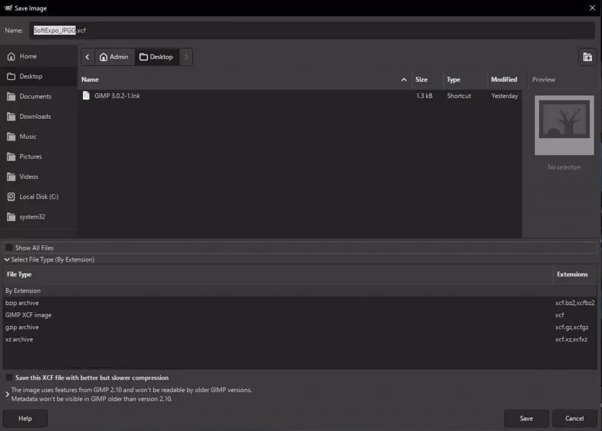
Task: Select the Desktop breadcrumb entry
Action: tap(156, 56)
